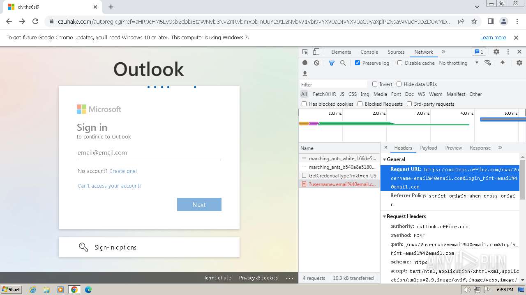
Task: Select the inspect element picker icon
Action: pyautogui.click(x=305, y=52)
